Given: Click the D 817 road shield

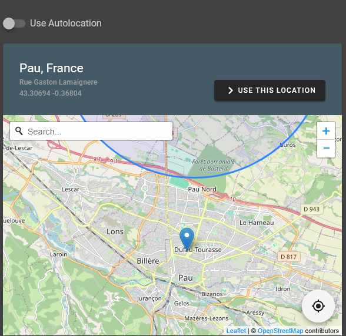Looking at the screenshot, I should pyautogui.click(x=288, y=257).
